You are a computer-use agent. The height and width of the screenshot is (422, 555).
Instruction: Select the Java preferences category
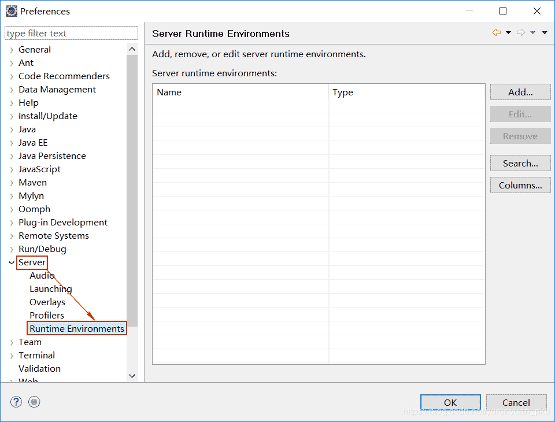point(27,129)
